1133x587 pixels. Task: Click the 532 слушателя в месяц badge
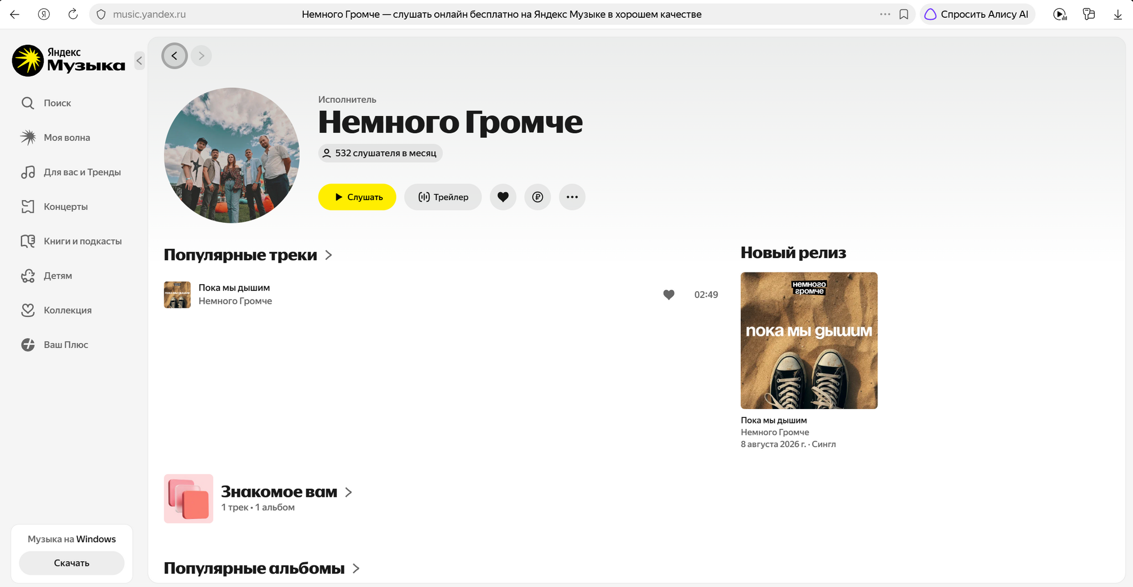pyautogui.click(x=380, y=153)
